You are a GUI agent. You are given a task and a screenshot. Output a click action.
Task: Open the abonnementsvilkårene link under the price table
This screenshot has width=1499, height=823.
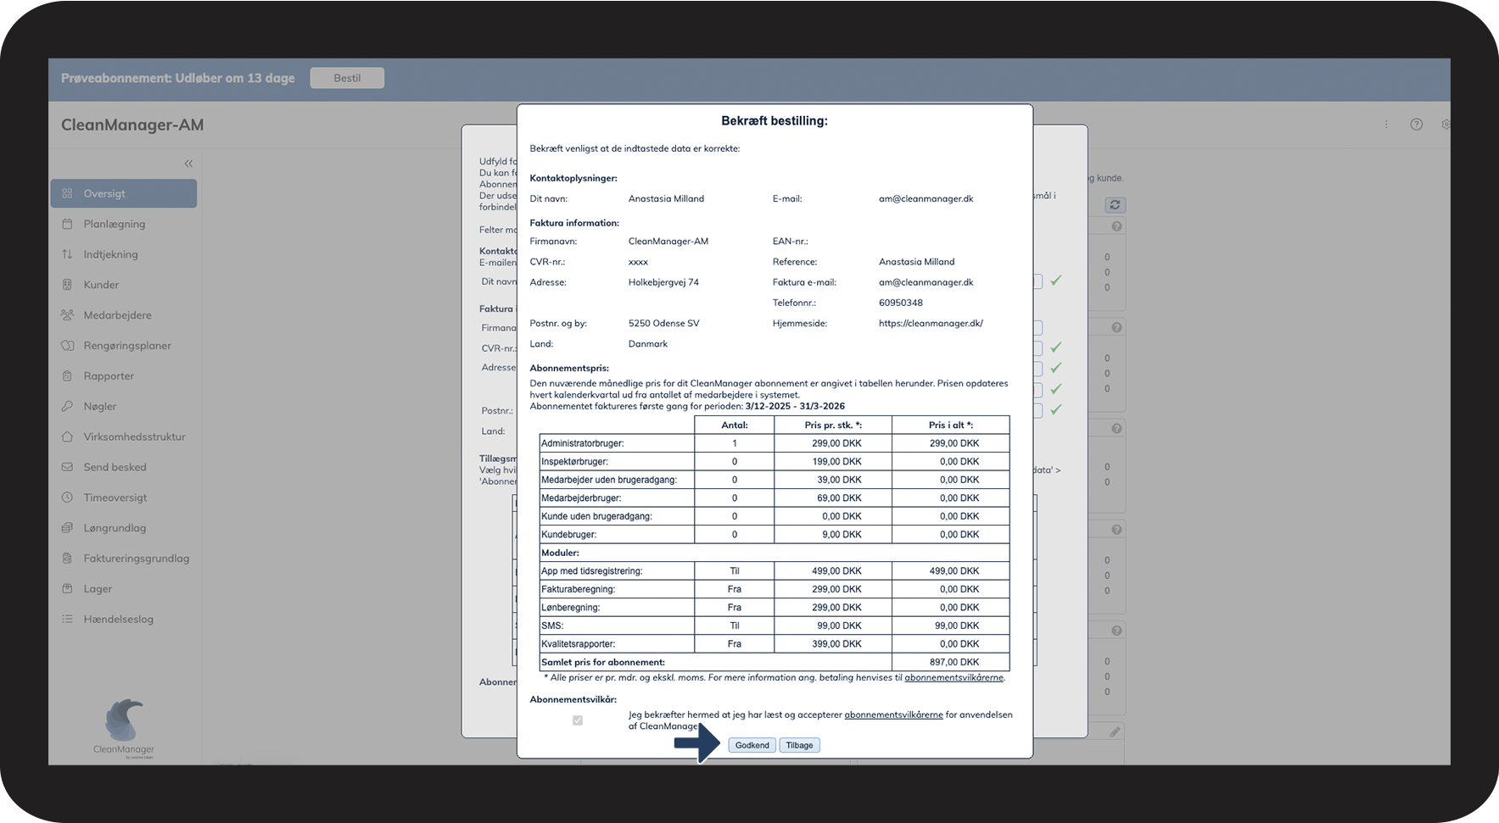(x=954, y=677)
